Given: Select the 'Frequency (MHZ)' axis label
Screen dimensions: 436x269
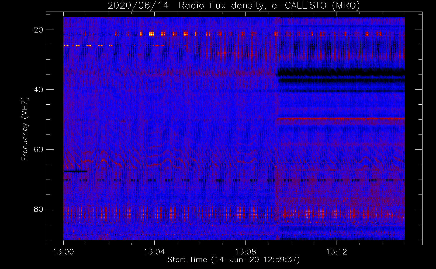Looking at the screenshot, I should 25,129.
